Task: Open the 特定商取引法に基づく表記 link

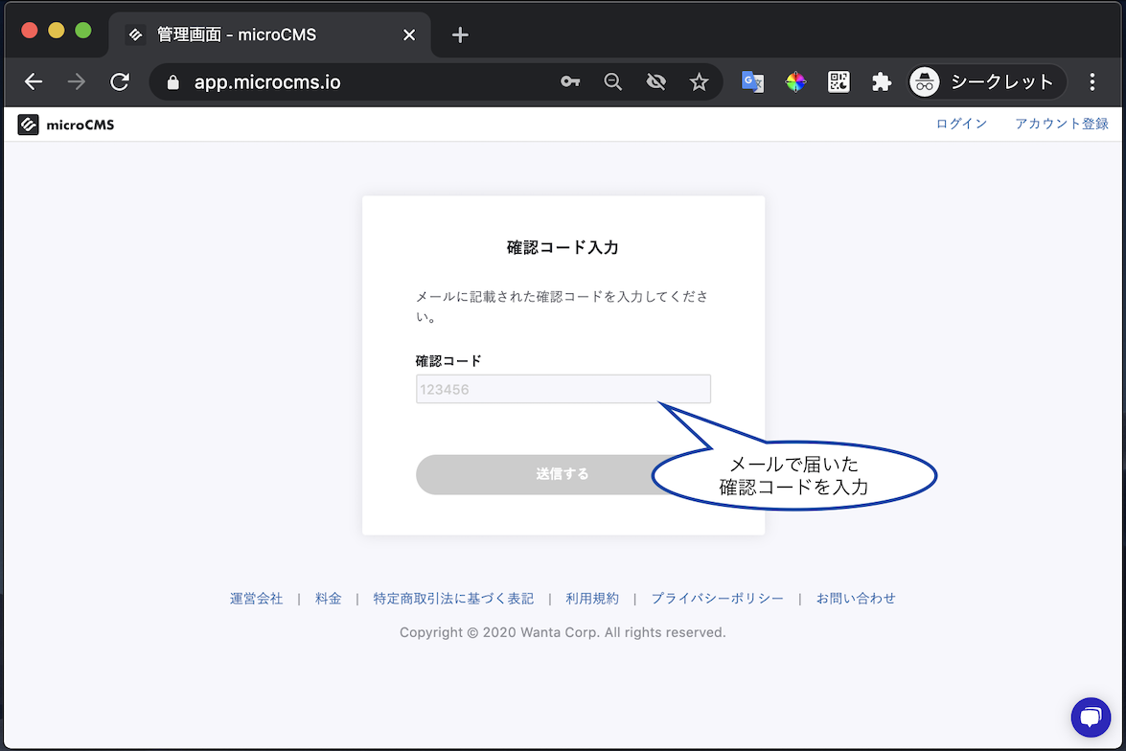Action: click(x=453, y=598)
